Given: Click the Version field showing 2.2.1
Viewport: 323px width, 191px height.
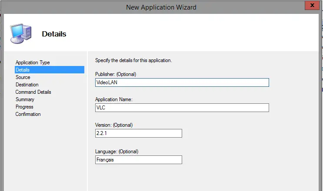Looking at the screenshot, I should tap(138, 133).
